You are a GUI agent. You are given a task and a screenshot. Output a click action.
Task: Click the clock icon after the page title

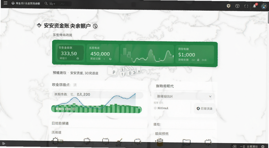point(95,26)
